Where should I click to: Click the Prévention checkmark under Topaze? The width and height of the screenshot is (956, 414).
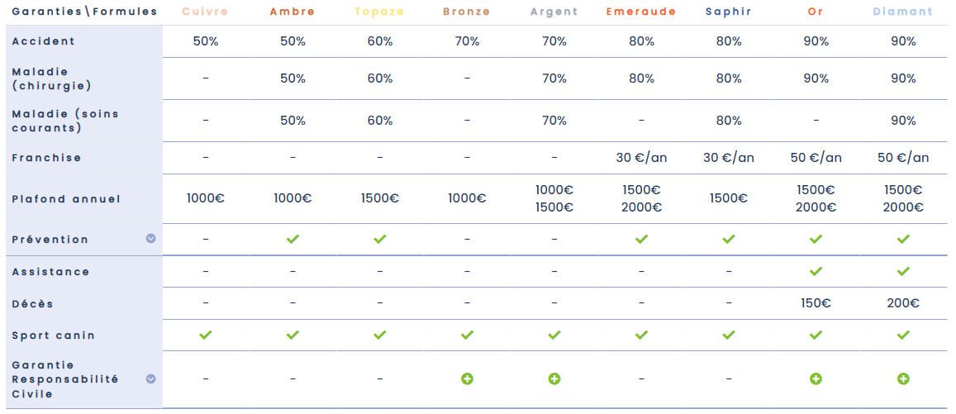point(380,239)
